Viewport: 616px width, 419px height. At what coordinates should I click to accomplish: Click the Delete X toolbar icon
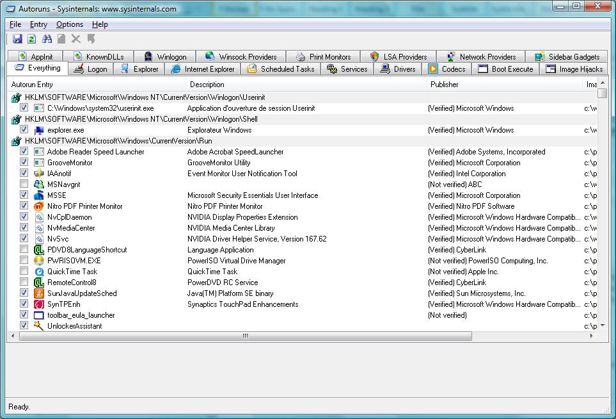point(76,40)
